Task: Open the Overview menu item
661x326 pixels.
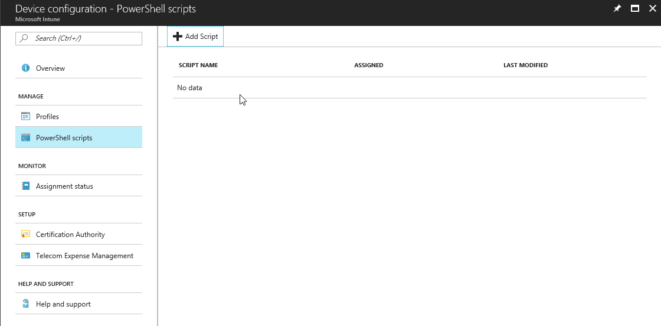Action: click(79, 68)
